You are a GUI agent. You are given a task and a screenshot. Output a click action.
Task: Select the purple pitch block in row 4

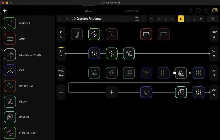[x=146, y=92]
